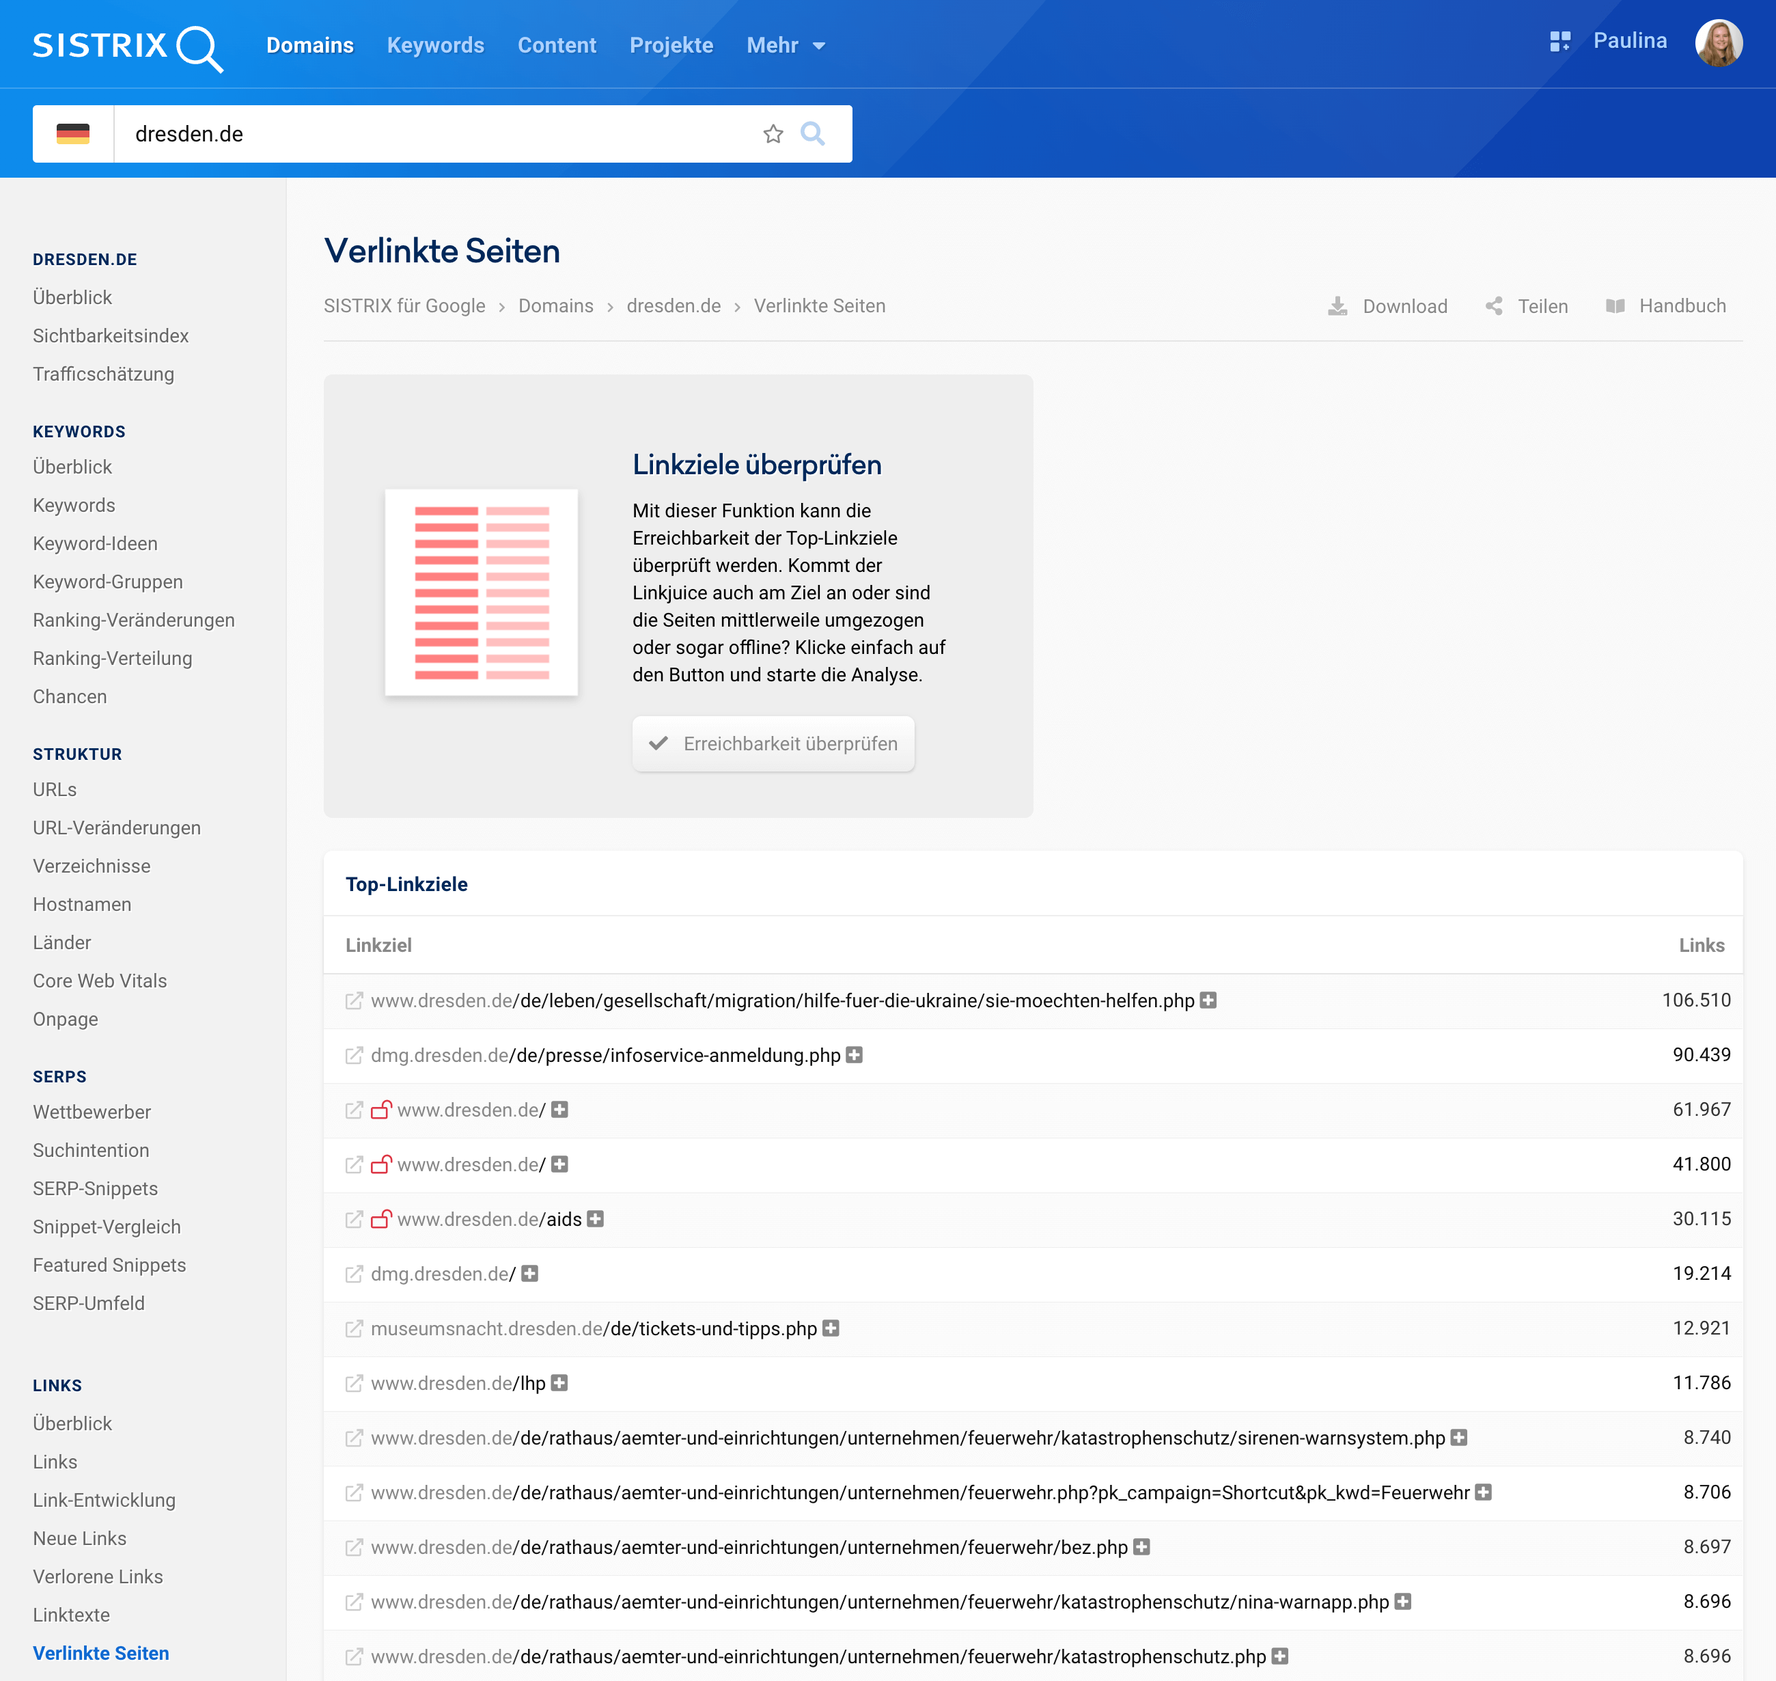Click the magnifier search icon
The image size is (1776, 1681).
tap(812, 135)
